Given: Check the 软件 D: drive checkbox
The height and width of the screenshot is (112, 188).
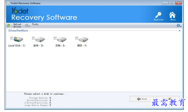Looking at the screenshot, I should coord(33,38).
